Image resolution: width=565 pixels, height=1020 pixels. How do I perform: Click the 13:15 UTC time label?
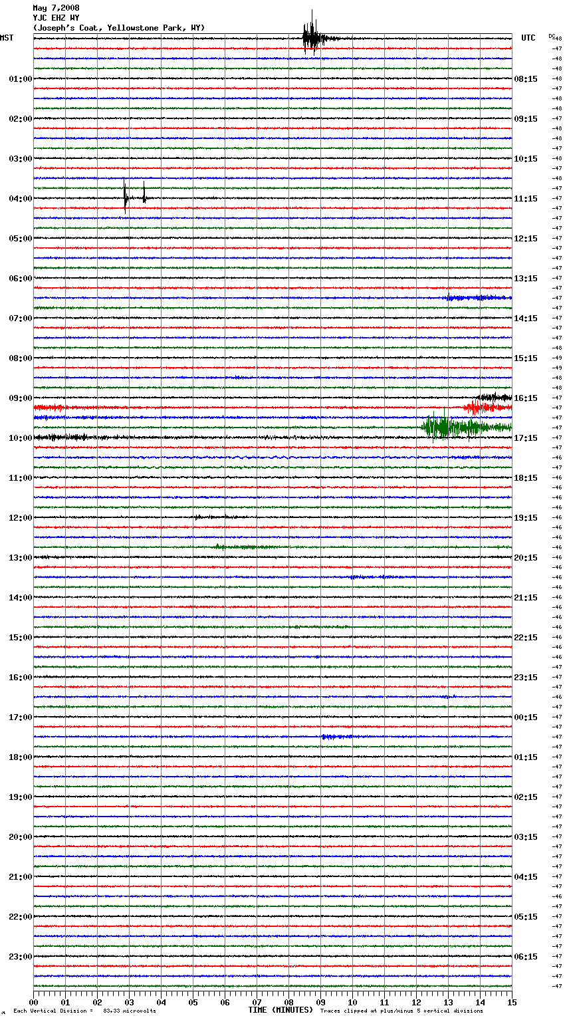tap(526, 279)
